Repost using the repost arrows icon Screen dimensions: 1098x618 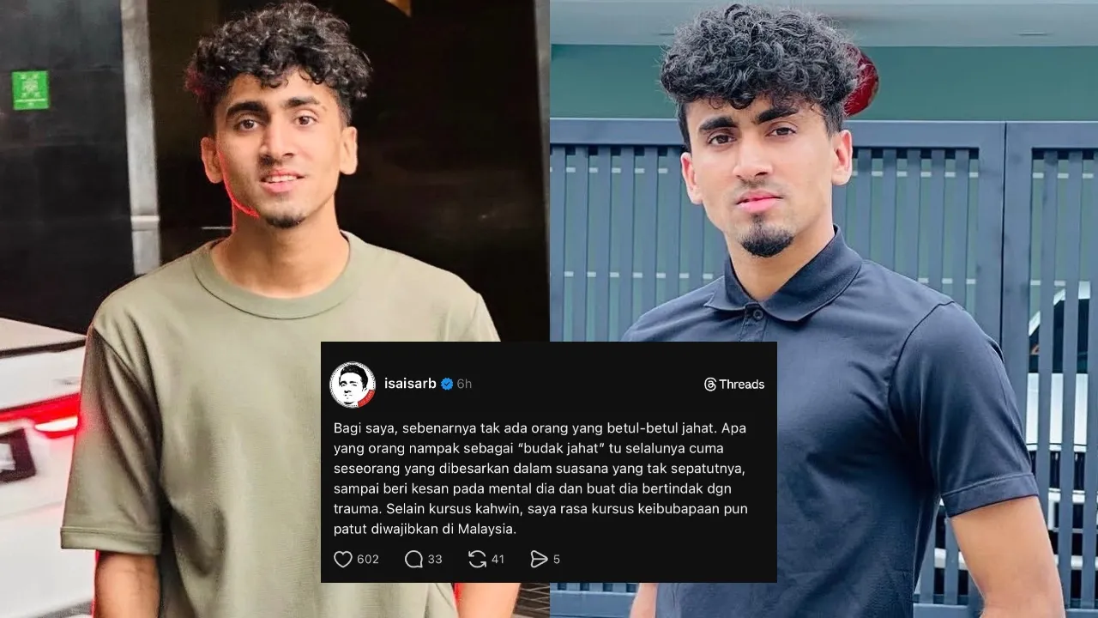point(477,560)
